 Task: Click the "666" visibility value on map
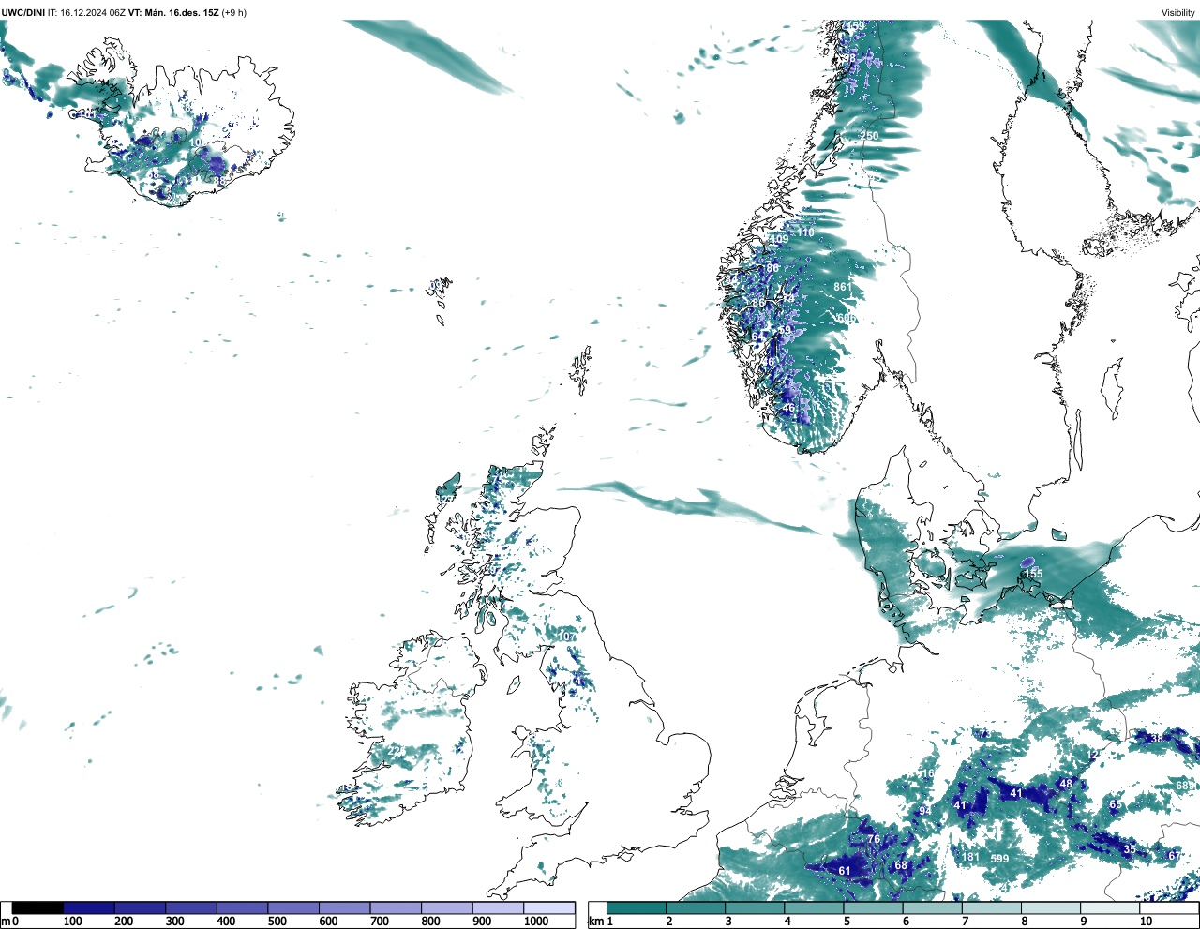(x=846, y=319)
